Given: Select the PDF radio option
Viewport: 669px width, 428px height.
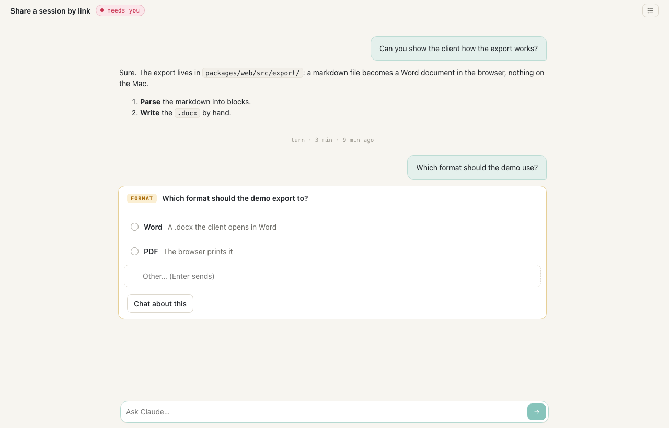Looking at the screenshot, I should [x=134, y=252].
